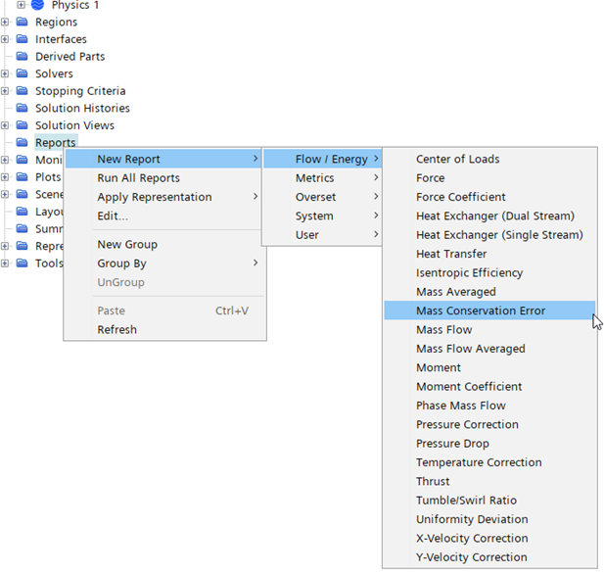The height and width of the screenshot is (574, 604).
Task: Click Refresh in the context menu
Action: [x=116, y=329]
